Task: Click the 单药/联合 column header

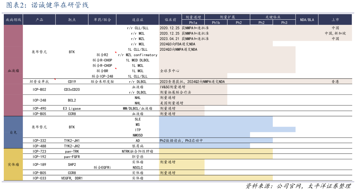Action: [102, 20]
